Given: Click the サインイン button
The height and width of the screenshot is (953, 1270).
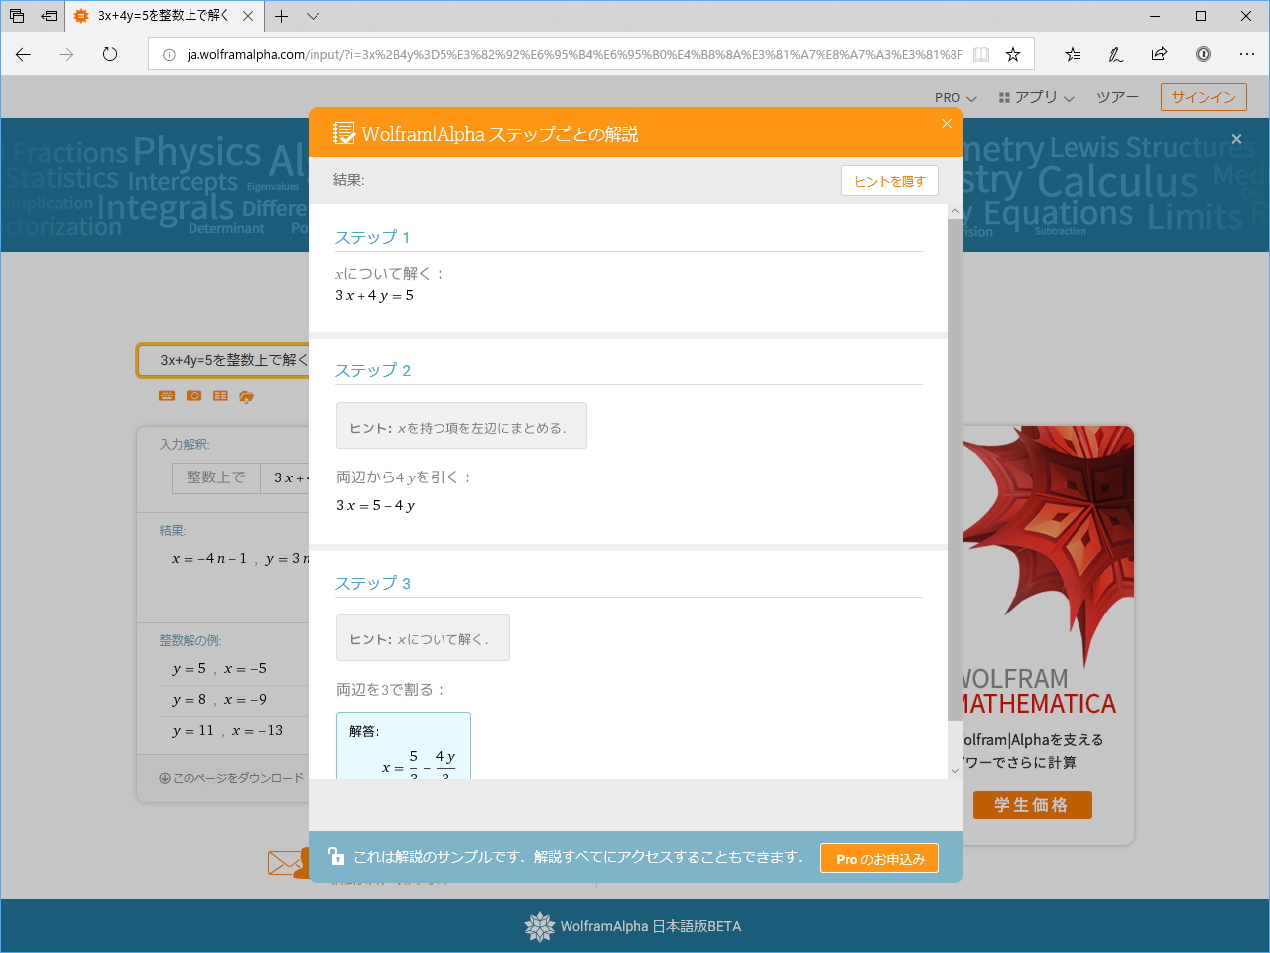Looking at the screenshot, I should click(x=1204, y=97).
